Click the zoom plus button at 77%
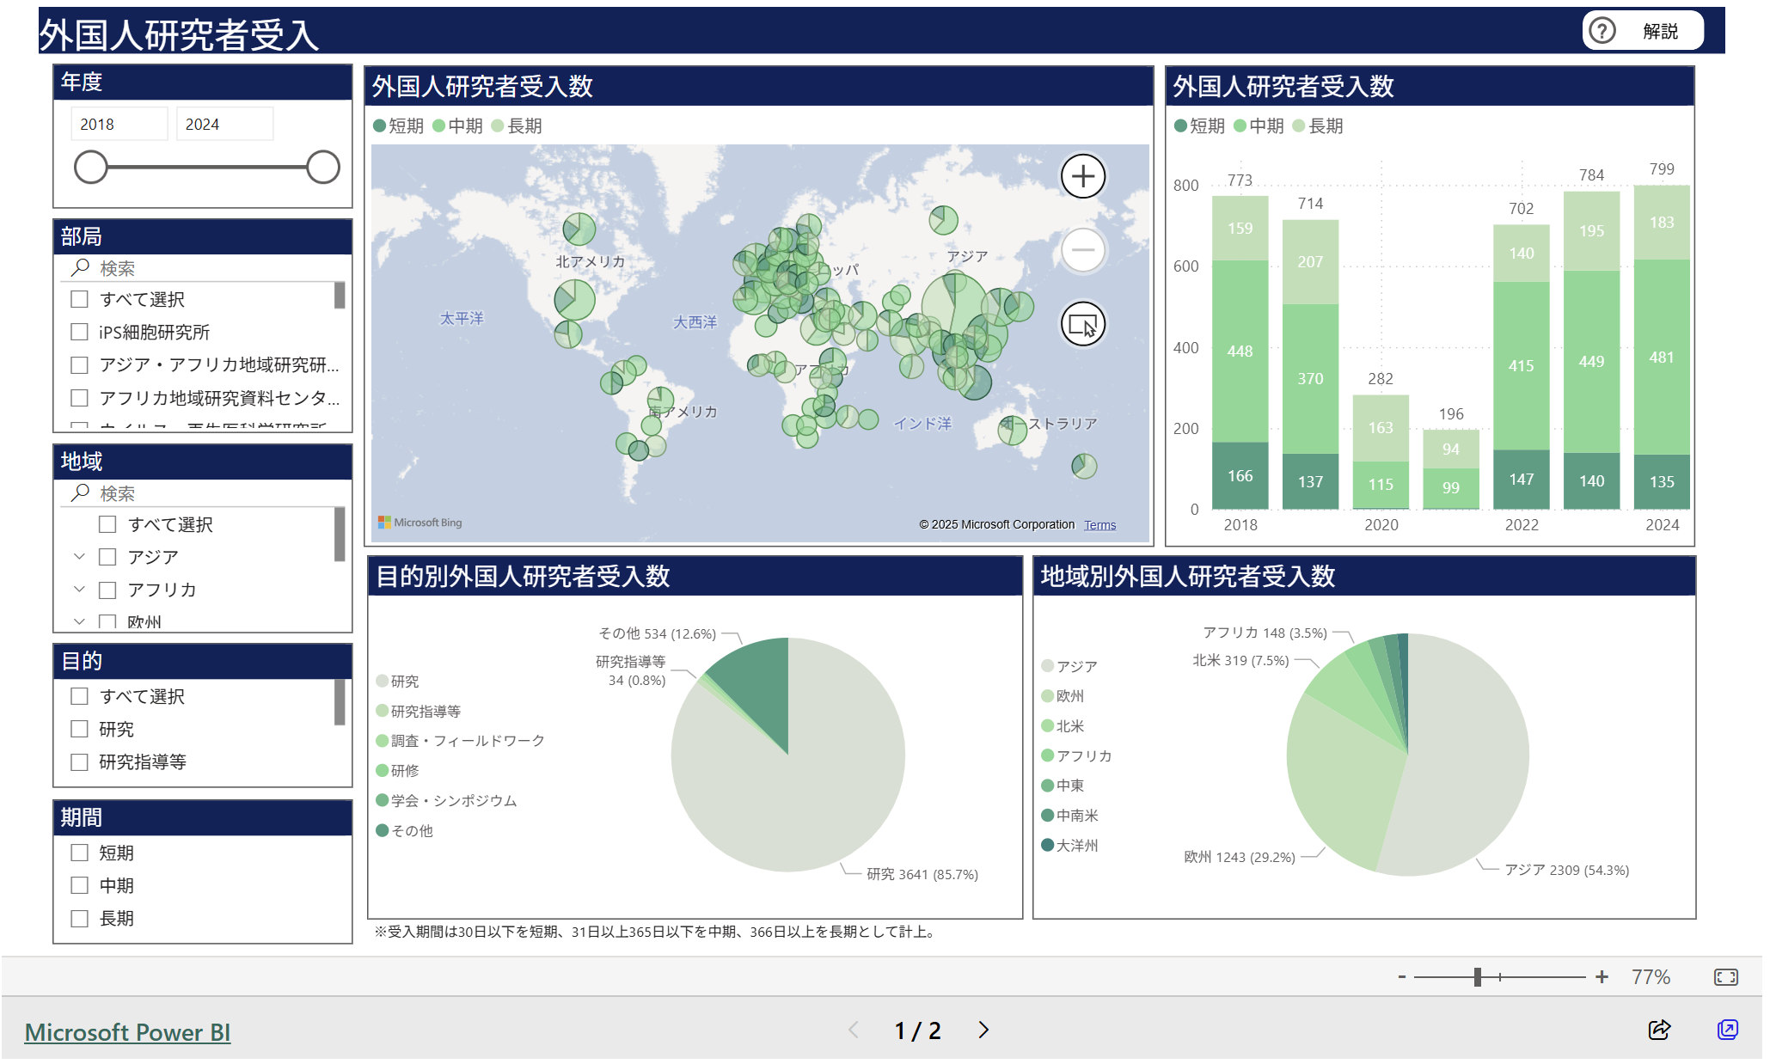 point(1602,977)
